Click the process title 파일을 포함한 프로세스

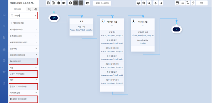(22, 3)
